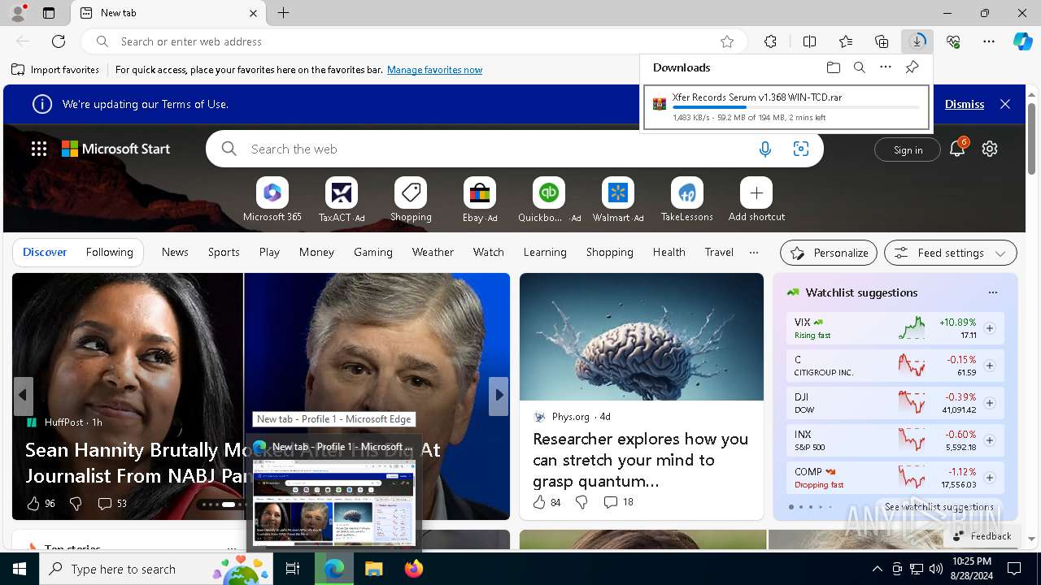Click the Downloads toolbar icon
Viewport: 1041px width, 585px height.
[917, 41]
